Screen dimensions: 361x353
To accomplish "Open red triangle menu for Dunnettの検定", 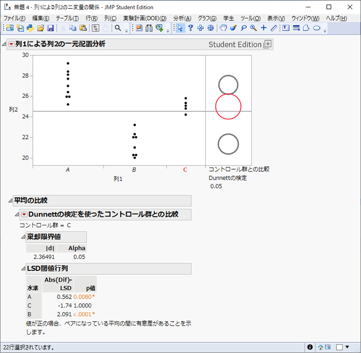I will coord(24,215).
